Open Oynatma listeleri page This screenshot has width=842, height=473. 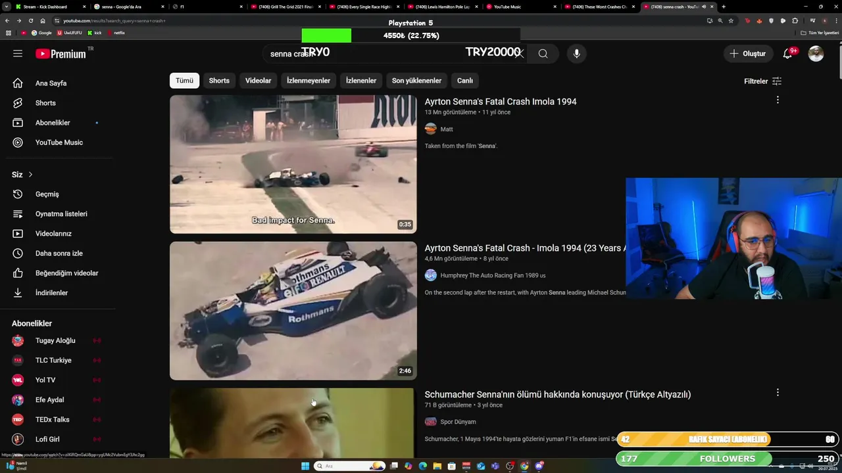tap(60, 214)
